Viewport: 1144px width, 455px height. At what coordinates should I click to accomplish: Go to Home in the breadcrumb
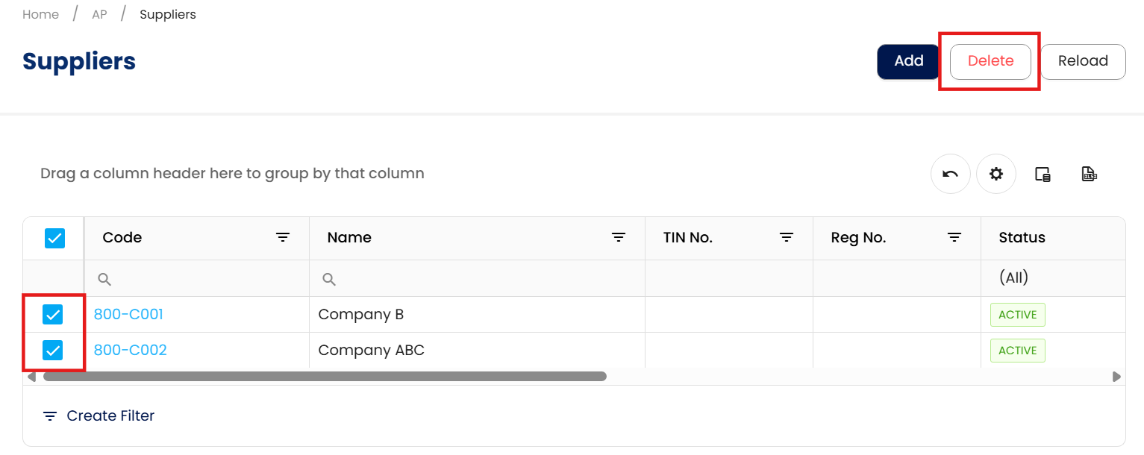pos(40,14)
